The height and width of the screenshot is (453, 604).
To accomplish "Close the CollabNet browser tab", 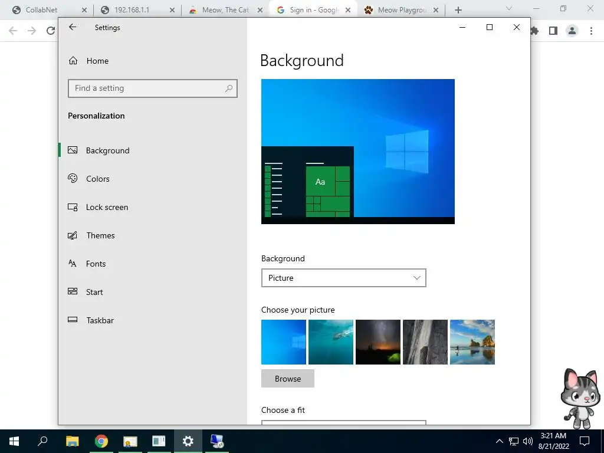I will tap(84, 10).
